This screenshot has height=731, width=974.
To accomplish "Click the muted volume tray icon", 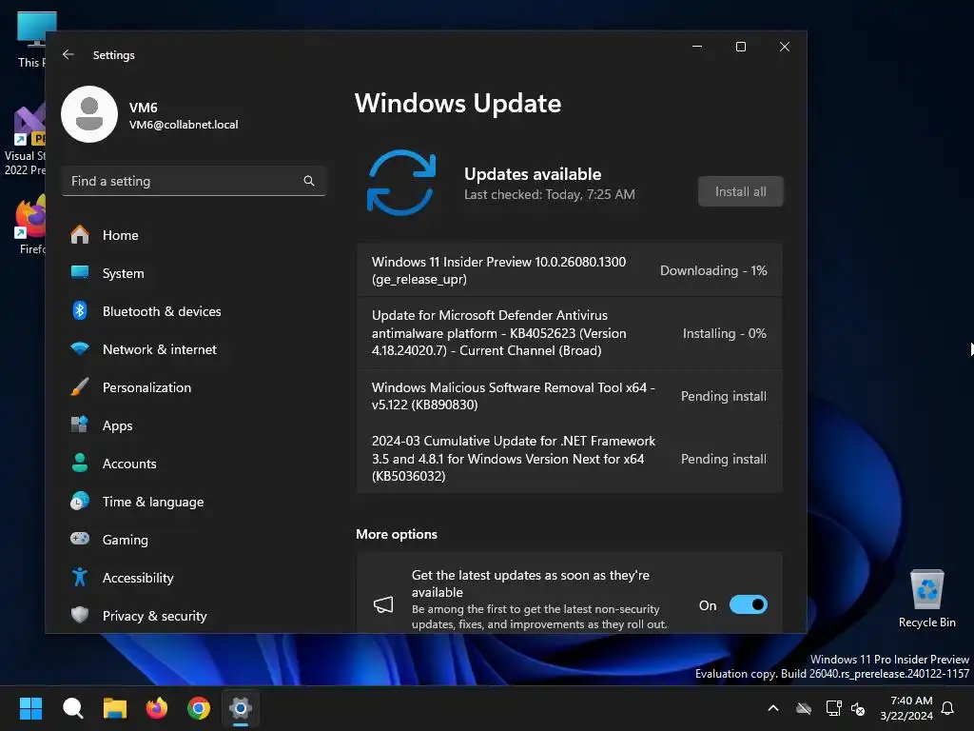I will pyautogui.click(x=858, y=708).
